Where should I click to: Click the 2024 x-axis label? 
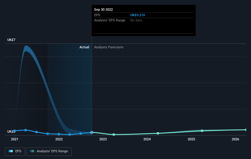(147, 139)
